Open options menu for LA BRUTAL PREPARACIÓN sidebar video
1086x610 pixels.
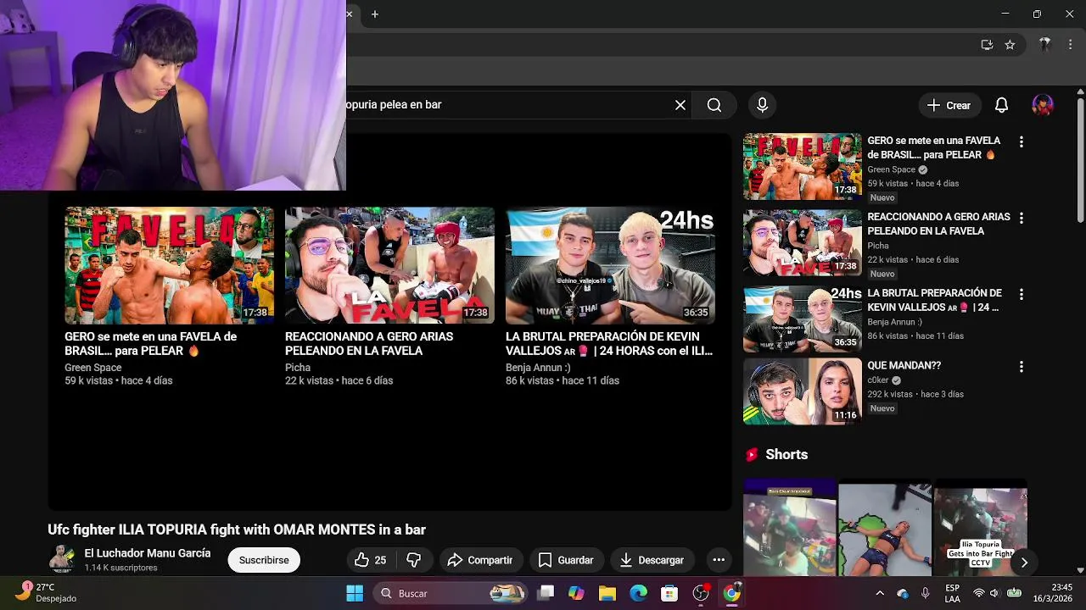pyautogui.click(x=1022, y=295)
